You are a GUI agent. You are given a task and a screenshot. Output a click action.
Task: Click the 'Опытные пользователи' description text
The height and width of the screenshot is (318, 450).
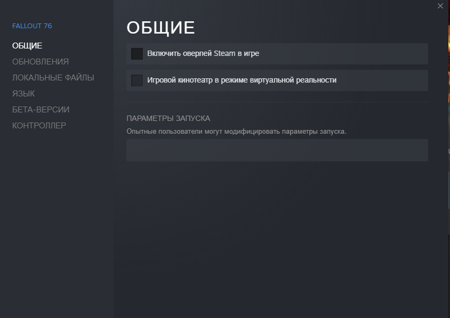click(236, 131)
